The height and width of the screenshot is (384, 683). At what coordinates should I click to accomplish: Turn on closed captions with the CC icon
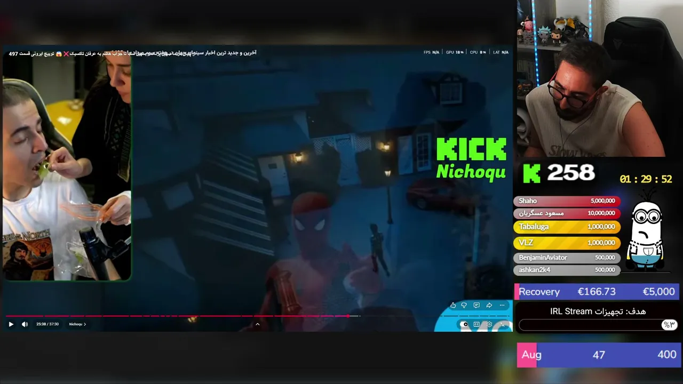tap(477, 324)
